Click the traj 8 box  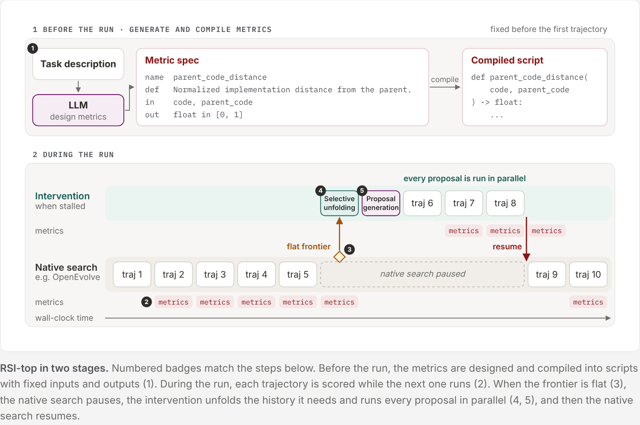point(505,203)
